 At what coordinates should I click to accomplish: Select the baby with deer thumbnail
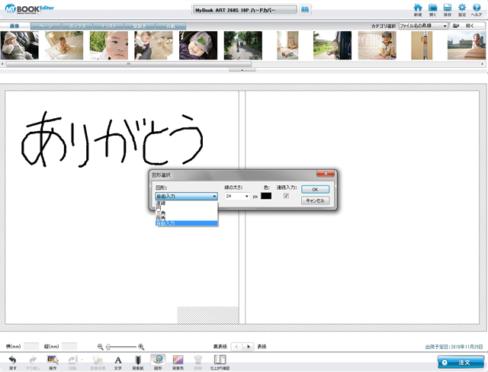153,46
